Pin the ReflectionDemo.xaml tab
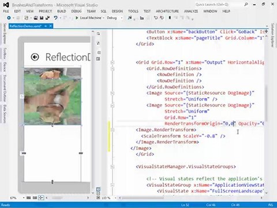Viewport: 277px width, 208px height. click(x=46, y=26)
